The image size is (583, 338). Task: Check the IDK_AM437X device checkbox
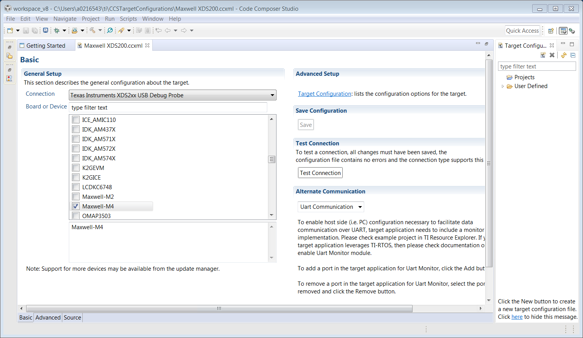[x=76, y=129]
